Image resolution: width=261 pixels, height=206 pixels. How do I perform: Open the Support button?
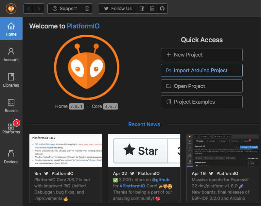tap(65, 9)
